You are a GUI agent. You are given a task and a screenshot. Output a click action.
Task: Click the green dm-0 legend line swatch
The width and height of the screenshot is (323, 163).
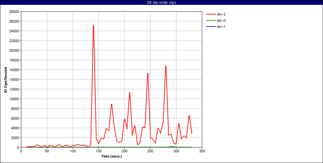(x=210, y=20)
